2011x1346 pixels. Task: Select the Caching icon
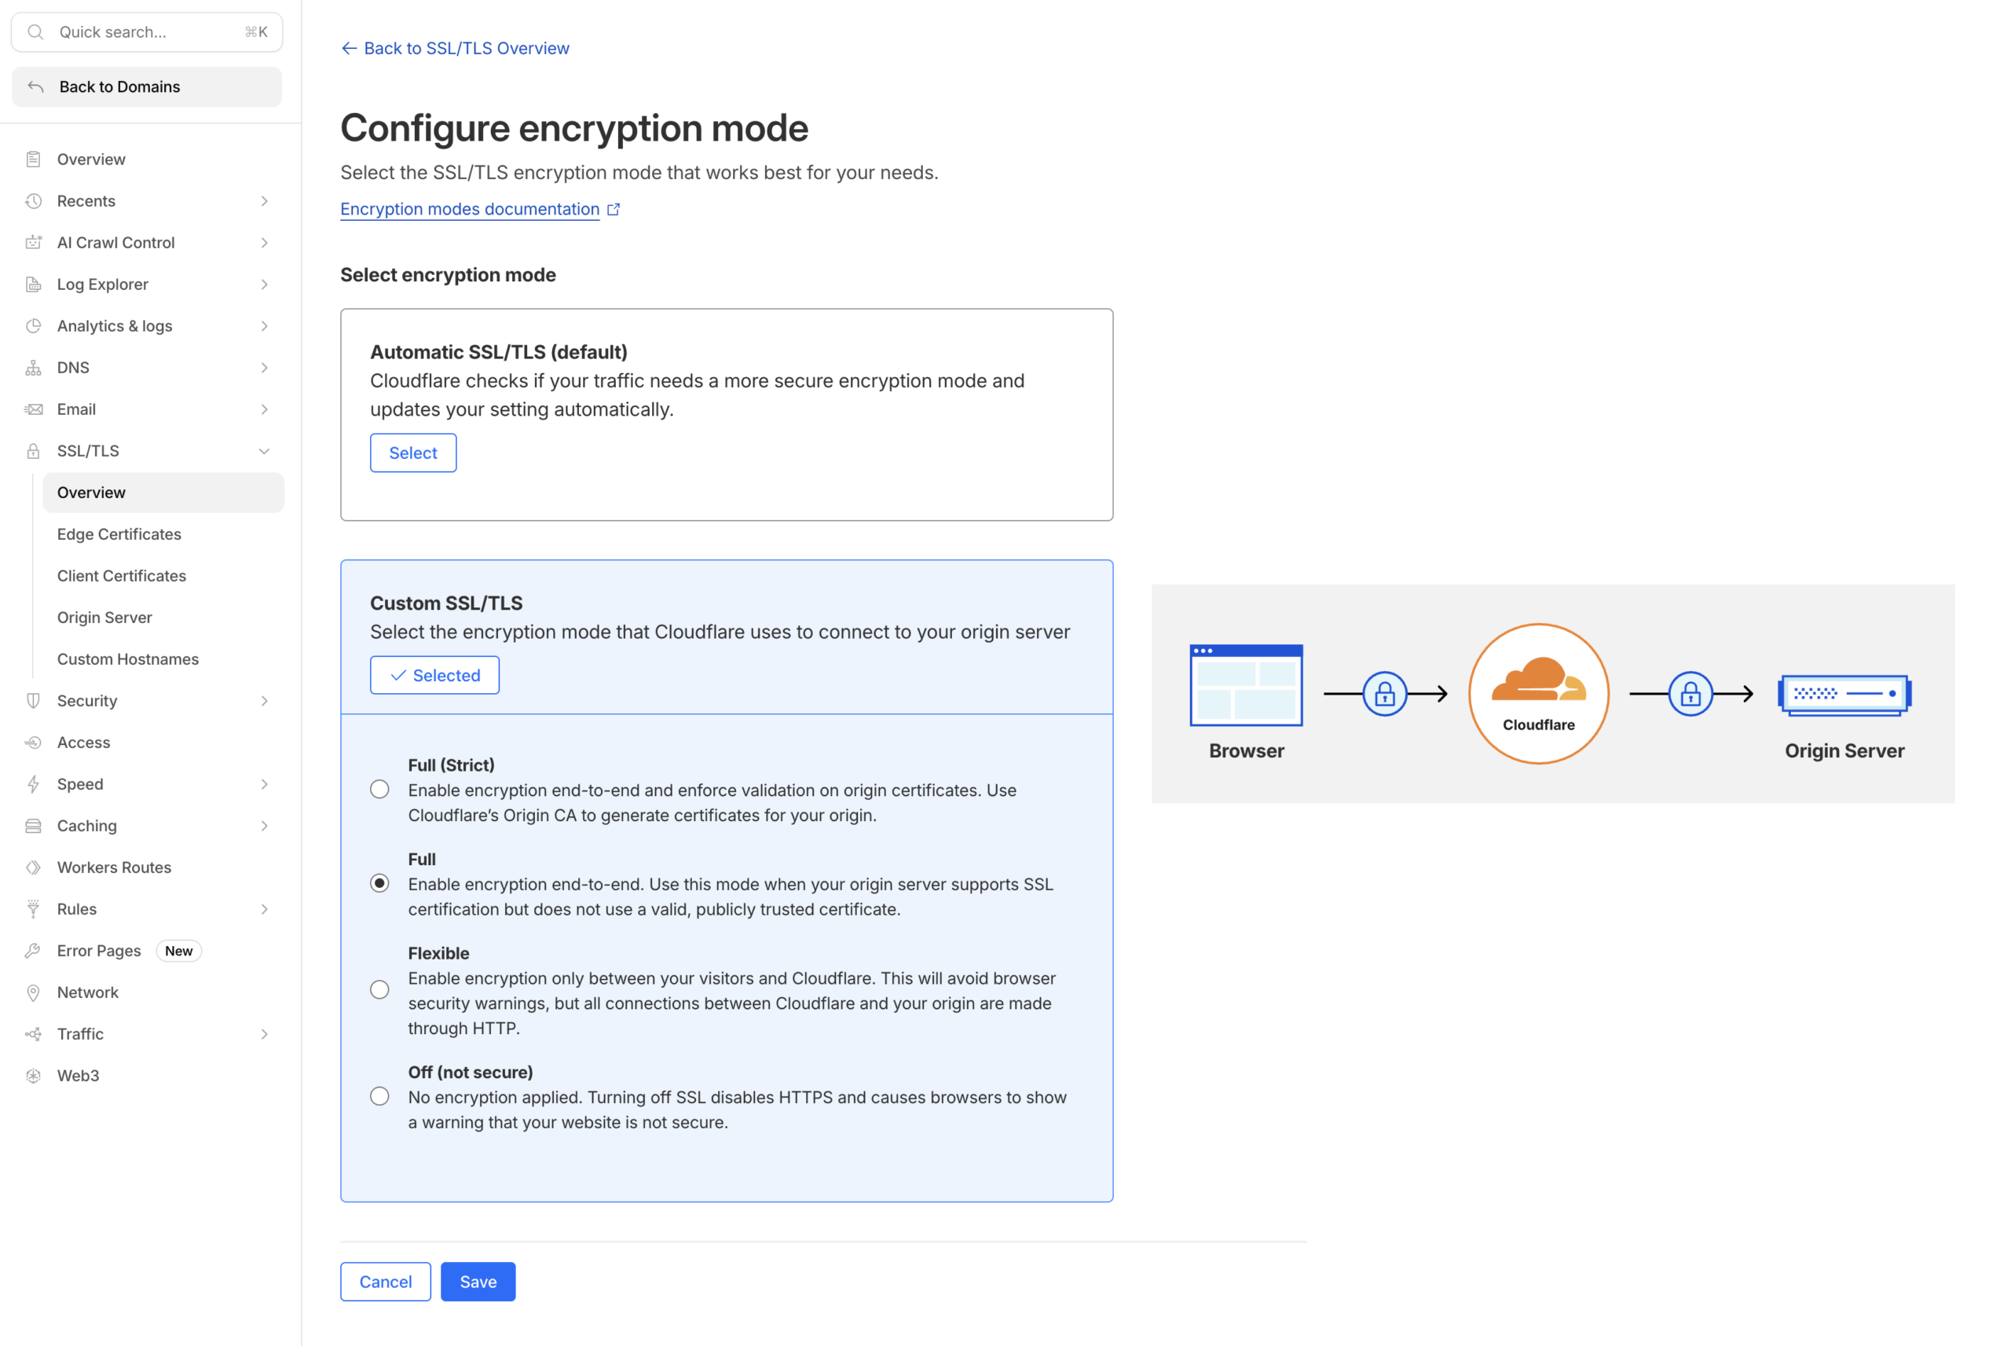click(34, 825)
